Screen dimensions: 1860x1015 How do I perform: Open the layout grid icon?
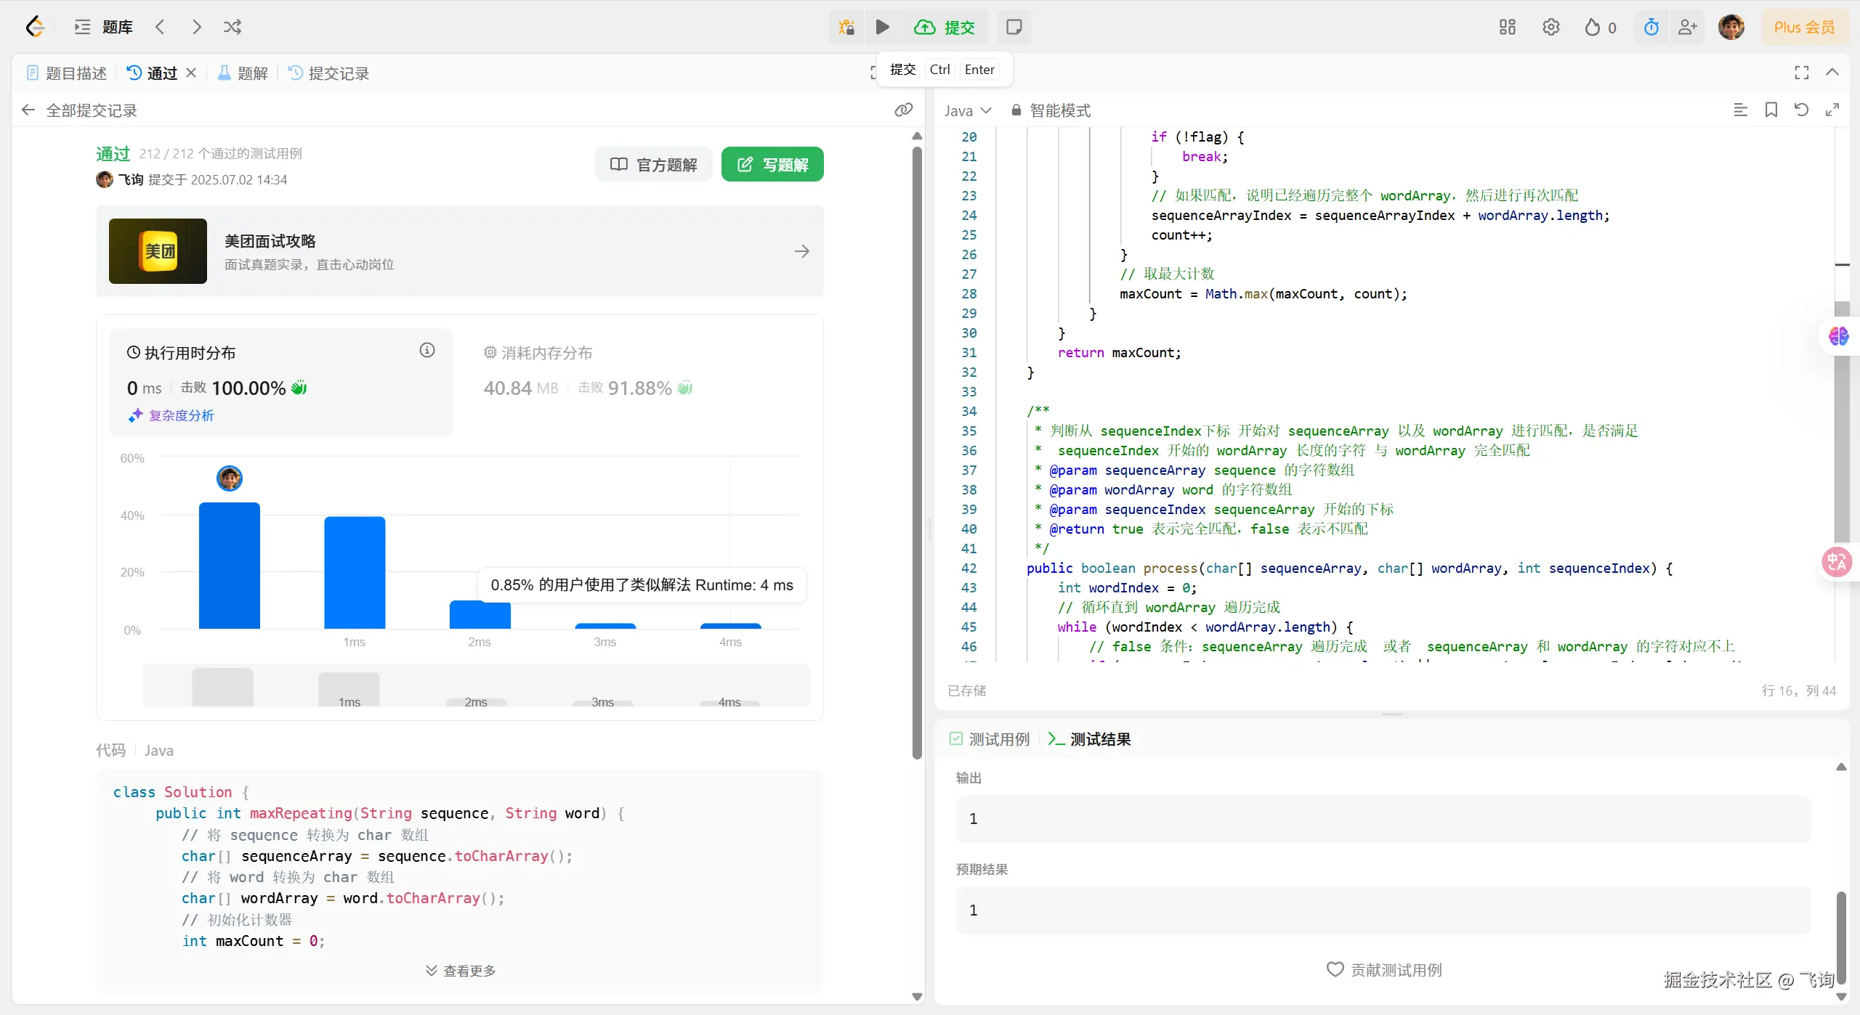click(x=1508, y=28)
